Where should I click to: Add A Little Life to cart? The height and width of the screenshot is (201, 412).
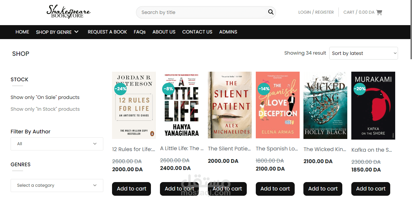(179, 189)
